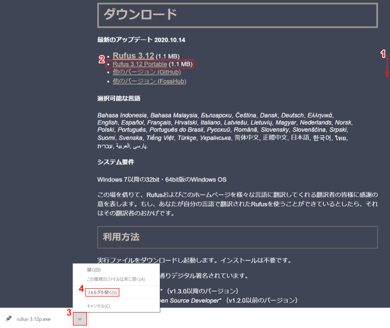This screenshot has height=328, width=390.
Task: Click the 選択可能な言語 heading
Action: (x=119, y=98)
